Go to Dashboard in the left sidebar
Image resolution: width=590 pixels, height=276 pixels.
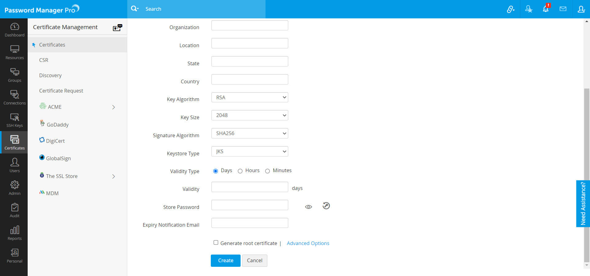14,30
